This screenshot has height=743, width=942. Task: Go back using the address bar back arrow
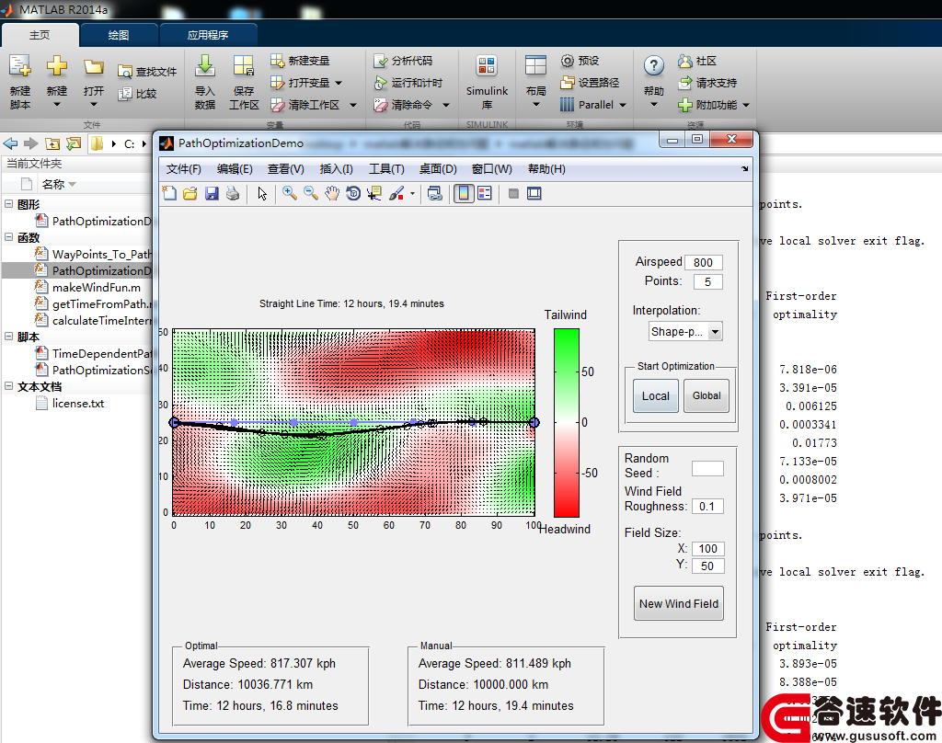tap(10, 143)
